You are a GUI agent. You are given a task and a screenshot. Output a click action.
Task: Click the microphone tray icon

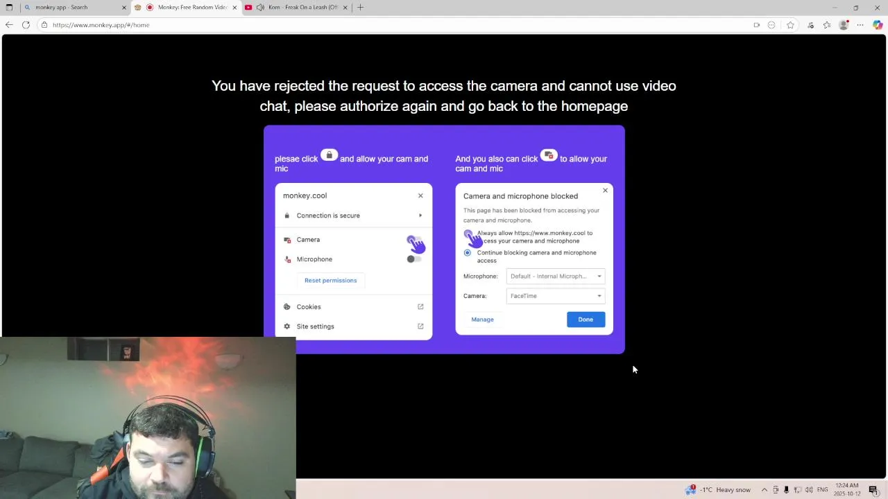pos(786,490)
